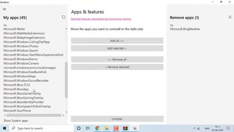The height and width of the screenshot is (132, 234).
Task: Click the Uninstall button
Action: point(117,119)
